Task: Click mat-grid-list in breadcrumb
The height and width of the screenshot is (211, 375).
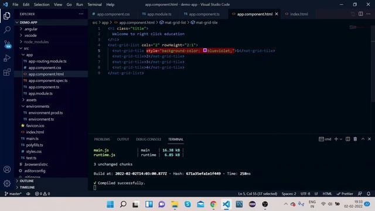Action: (175, 22)
